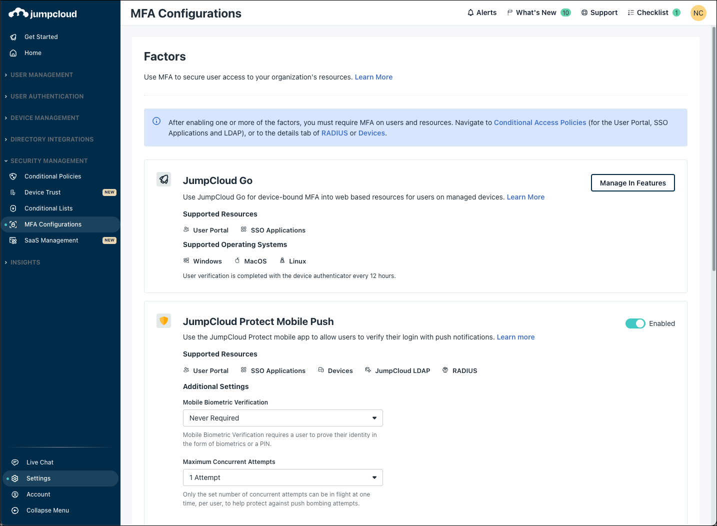Click the NEW badge beside SaaS Management
The image size is (717, 526).
tap(109, 240)
